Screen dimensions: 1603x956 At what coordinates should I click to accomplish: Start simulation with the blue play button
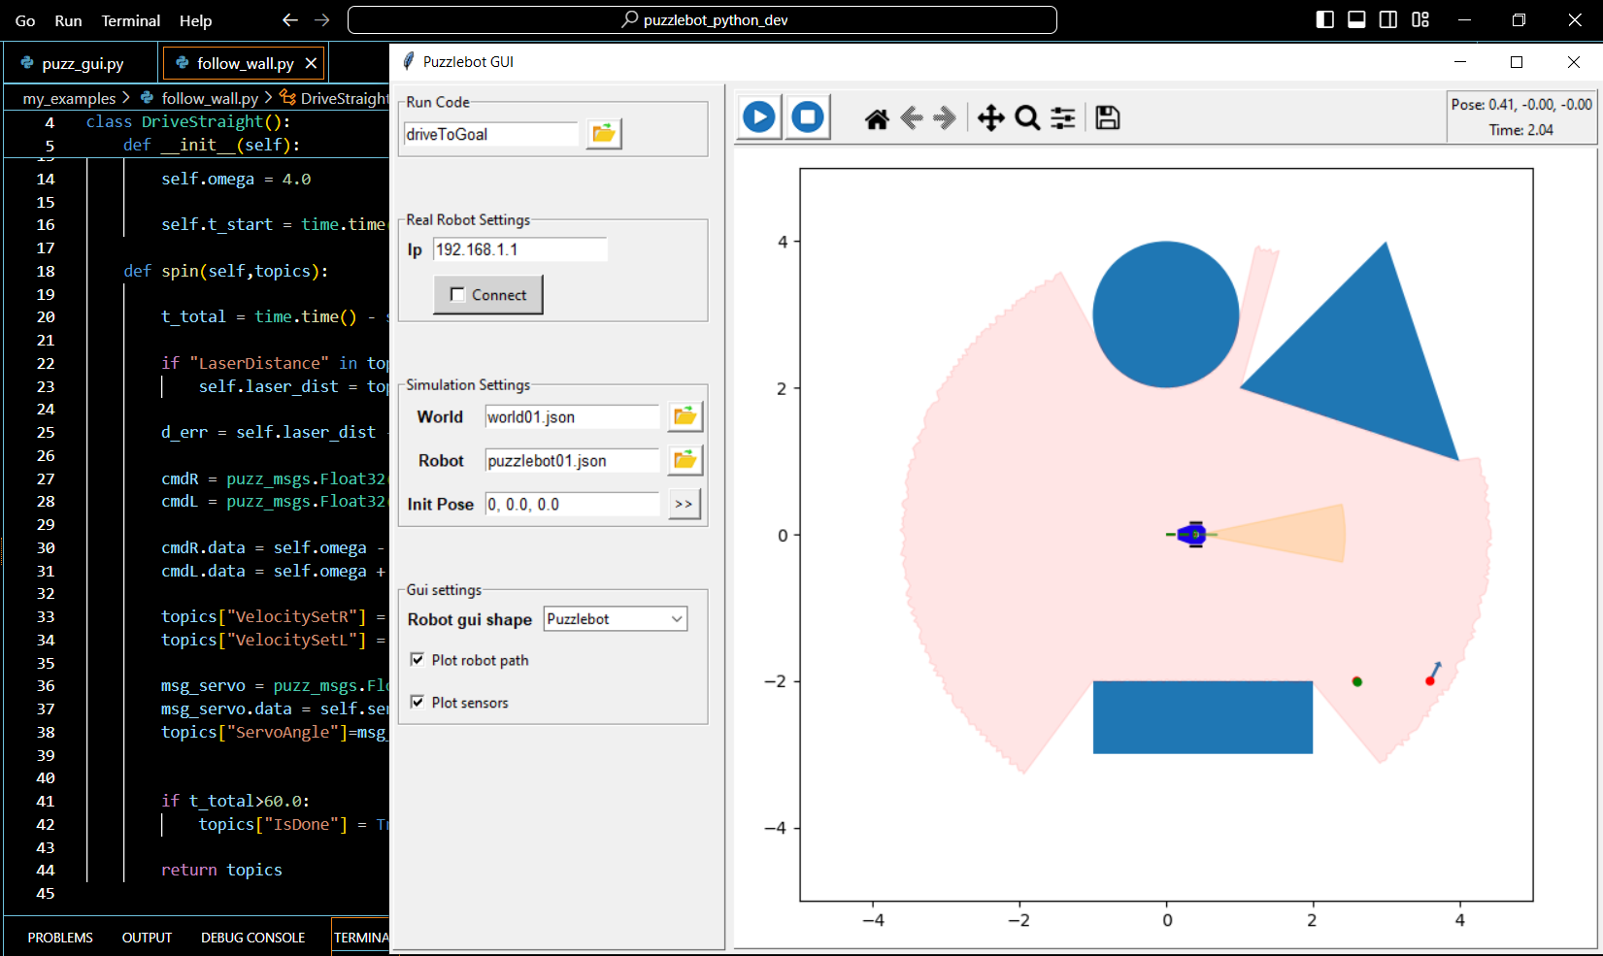tap(759, 117)
